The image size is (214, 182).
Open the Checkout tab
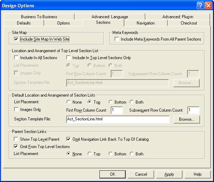(x=188, y=23)
